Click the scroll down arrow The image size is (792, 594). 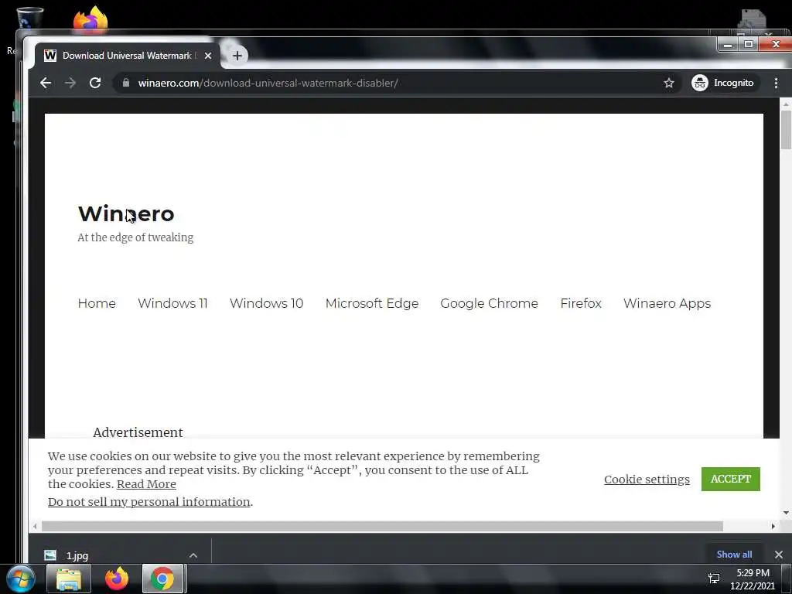pyautogui.click(x=786, y=513)
